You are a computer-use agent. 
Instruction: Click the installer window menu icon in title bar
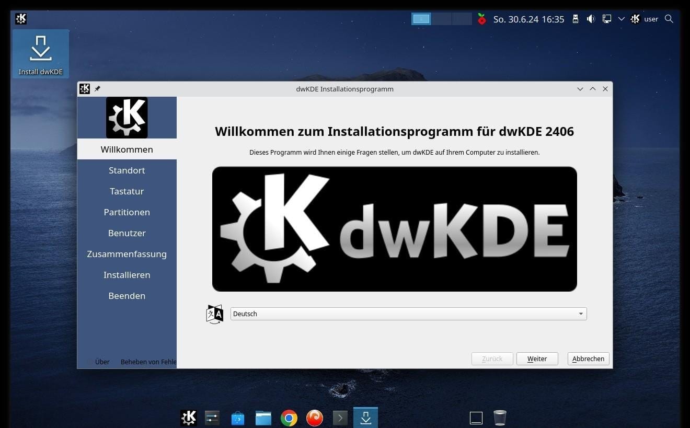(x=85, y=89)
